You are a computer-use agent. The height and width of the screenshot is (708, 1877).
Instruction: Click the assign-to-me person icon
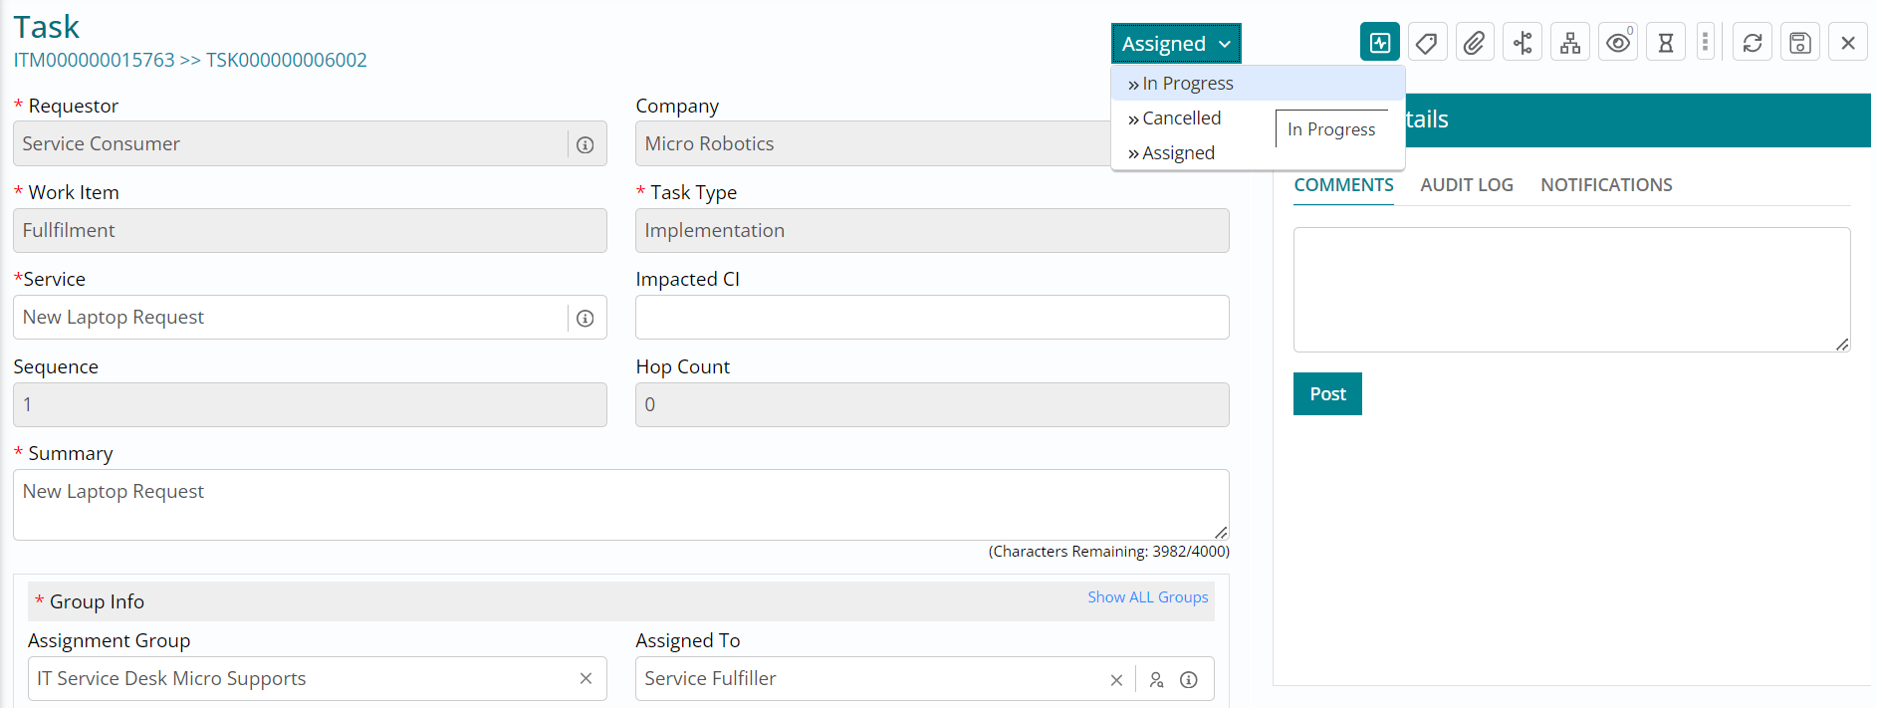(1156, 680)
